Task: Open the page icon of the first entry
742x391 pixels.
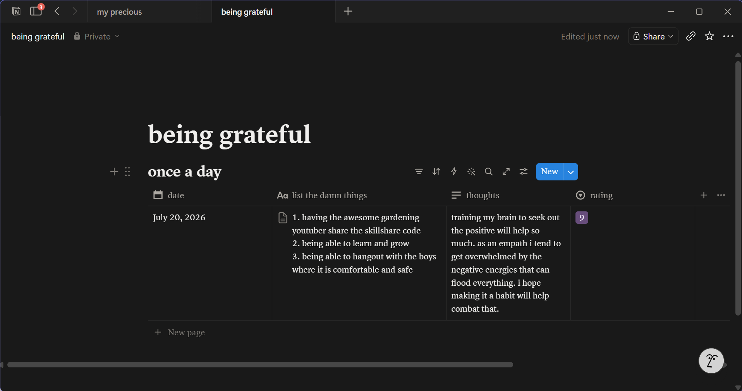Action: pyautogui.click(x=283, y=218)
